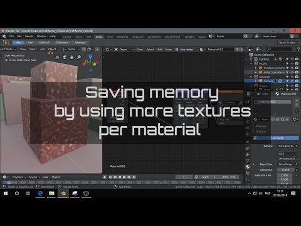Click the zoom magnifier icon in viewport
The width and height of the screenshot is (301, 226).
pyautogui.click(x=79, y=57)
